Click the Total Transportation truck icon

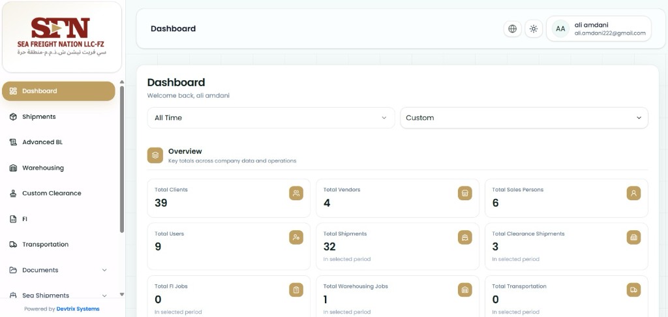[x=633, y=290]
